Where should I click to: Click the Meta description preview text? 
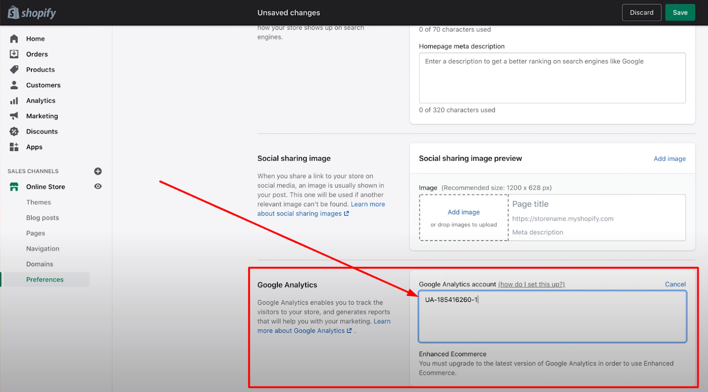pos(538,232)
